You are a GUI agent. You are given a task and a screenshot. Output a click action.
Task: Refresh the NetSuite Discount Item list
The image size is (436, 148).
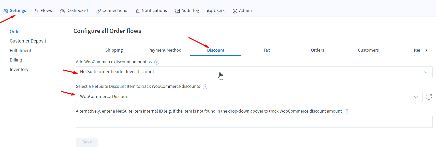(429, 97)
